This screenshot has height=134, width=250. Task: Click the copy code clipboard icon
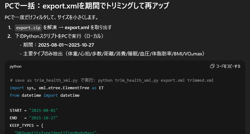coord(212,66)
